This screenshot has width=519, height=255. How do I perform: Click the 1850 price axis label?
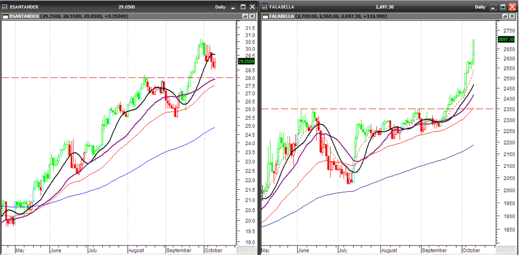(x=510, y=230)
